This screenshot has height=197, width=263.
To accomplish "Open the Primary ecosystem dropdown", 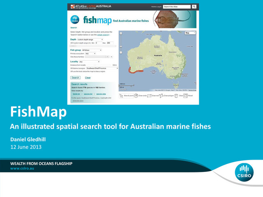I will [90, 54].
